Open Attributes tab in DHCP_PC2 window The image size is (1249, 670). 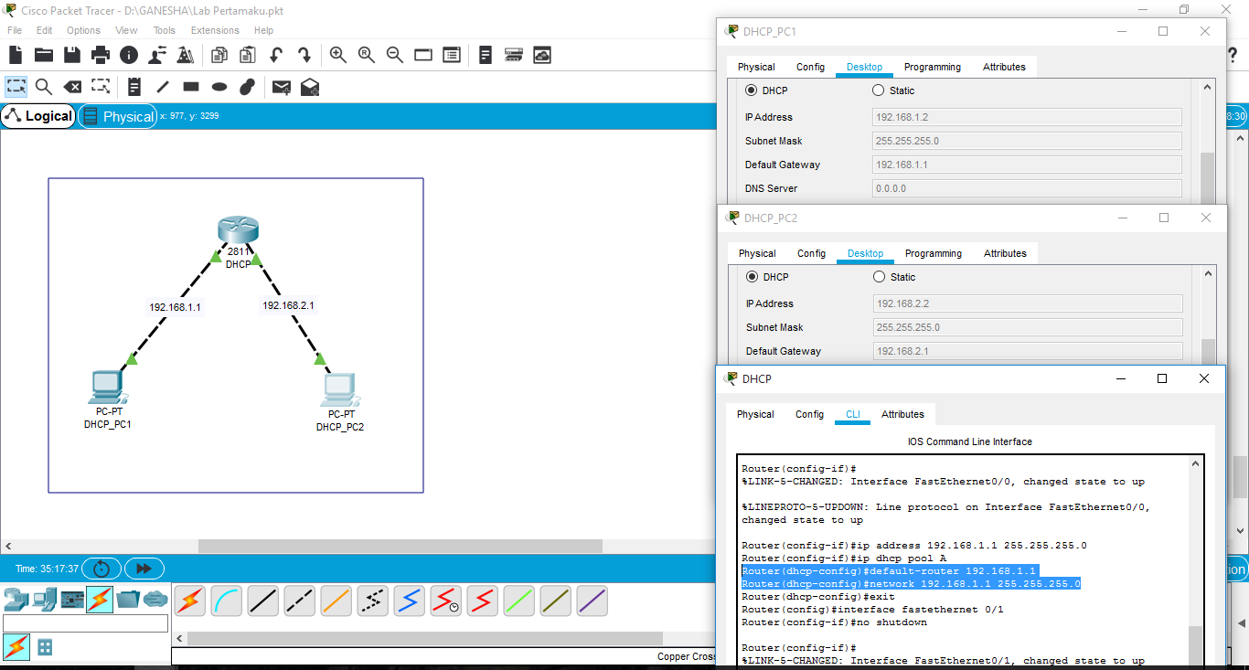coord(1005,253)
